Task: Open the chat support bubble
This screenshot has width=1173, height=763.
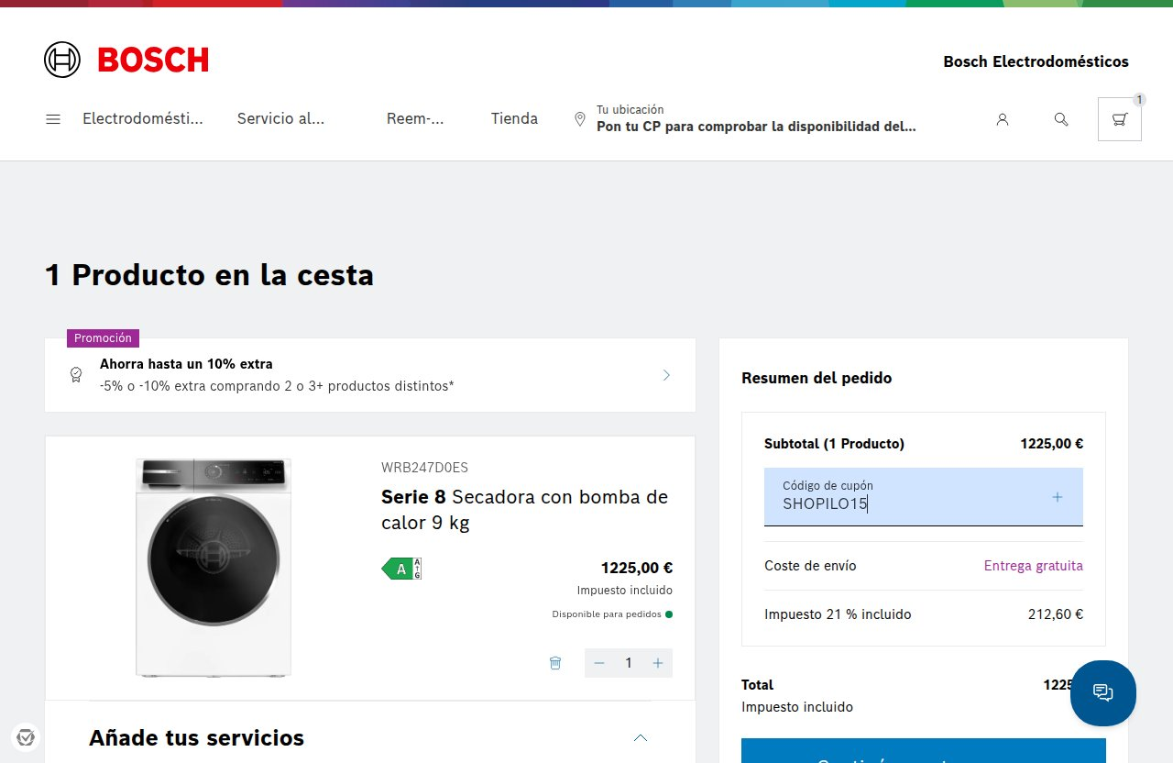Action: coord(1103,693)
